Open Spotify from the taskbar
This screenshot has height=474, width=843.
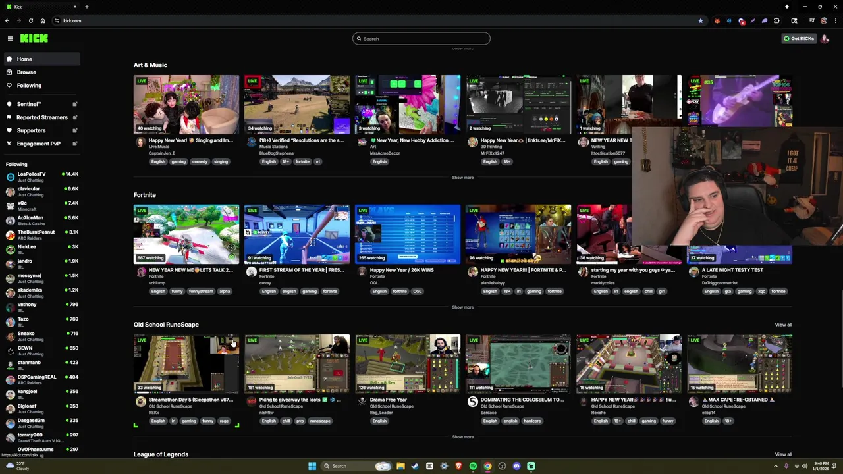pyautogui.click(x=473, y=466)
